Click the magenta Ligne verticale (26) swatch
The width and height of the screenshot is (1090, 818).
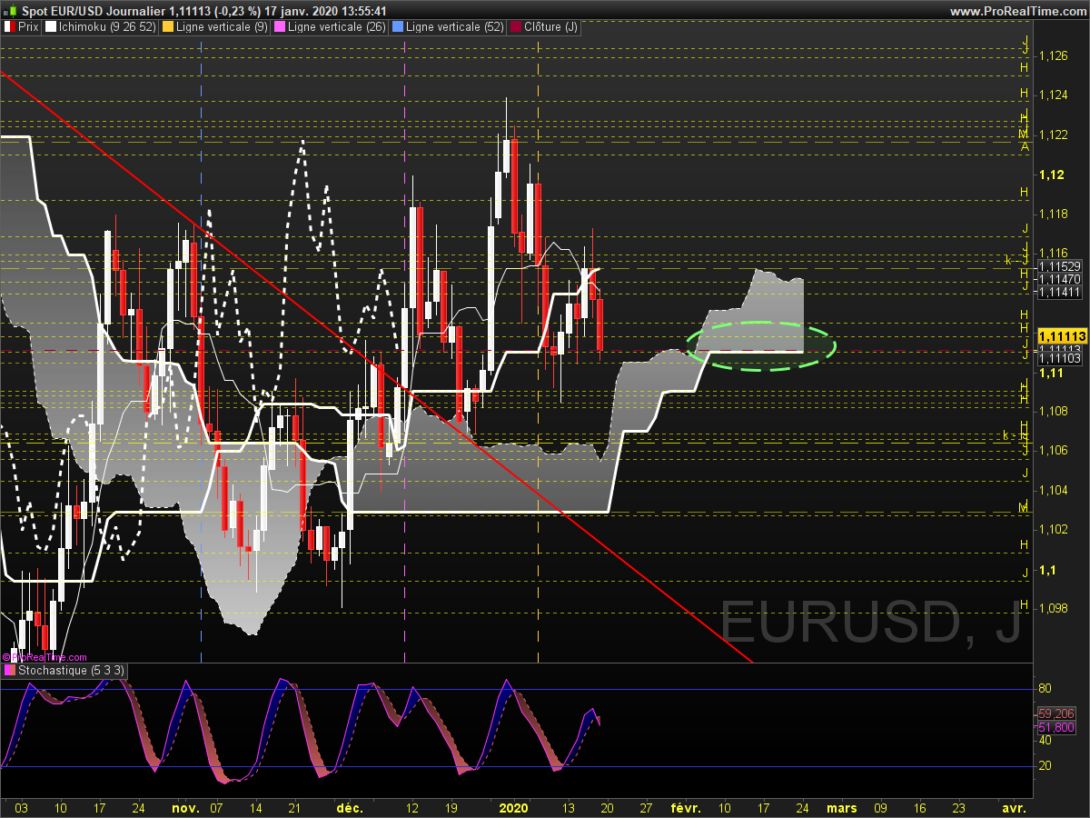(x=279, y=27)
